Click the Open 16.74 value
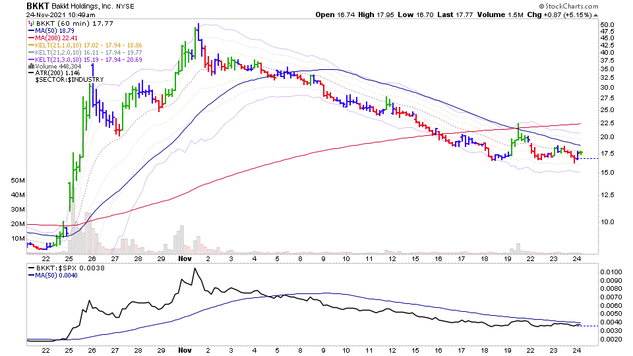Screen dimensions: 633x356 [x=335, y=15]
